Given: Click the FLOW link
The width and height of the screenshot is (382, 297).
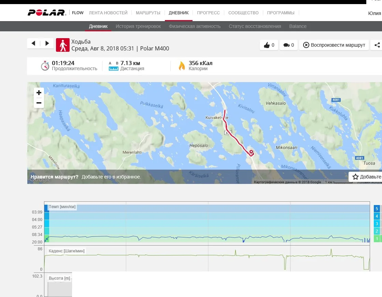Looking at the screenshot, I should pyautogui.click(x=78, y=13).
